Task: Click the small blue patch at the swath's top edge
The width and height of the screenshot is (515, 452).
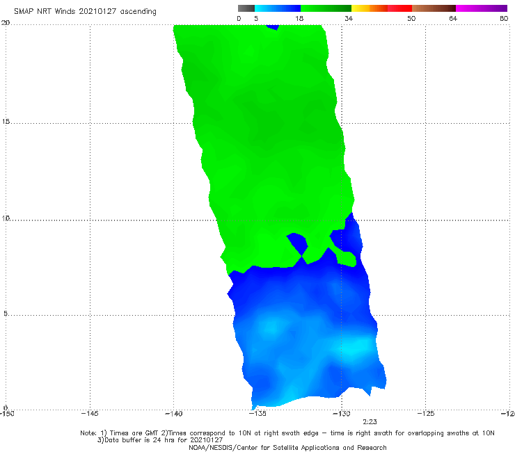Action: click(272, 27)
